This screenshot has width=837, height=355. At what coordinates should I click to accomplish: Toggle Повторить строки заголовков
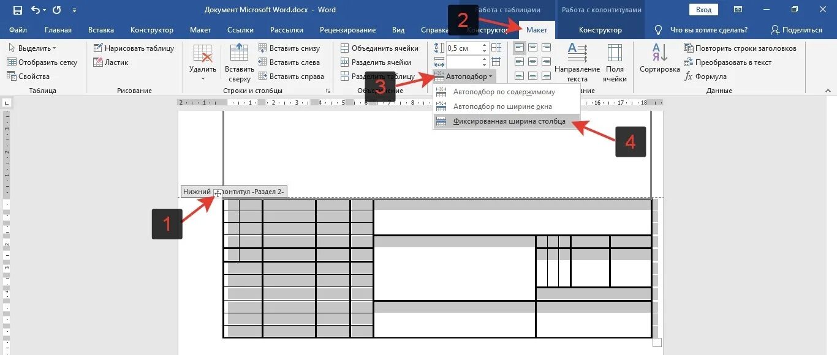coord(740,48)
